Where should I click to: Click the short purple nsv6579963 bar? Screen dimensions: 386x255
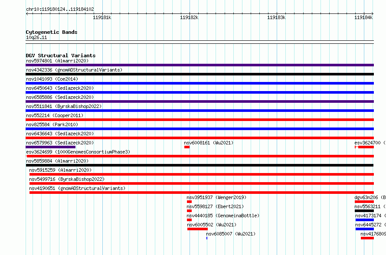coord(50,147)
